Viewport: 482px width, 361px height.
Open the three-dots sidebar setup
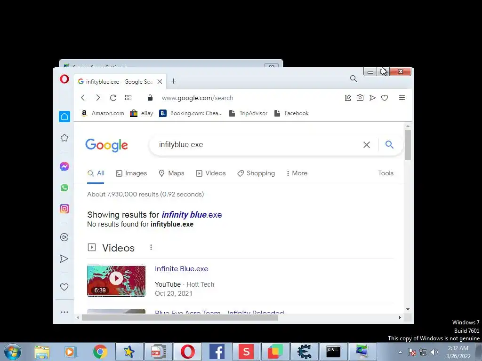[64, 312]
